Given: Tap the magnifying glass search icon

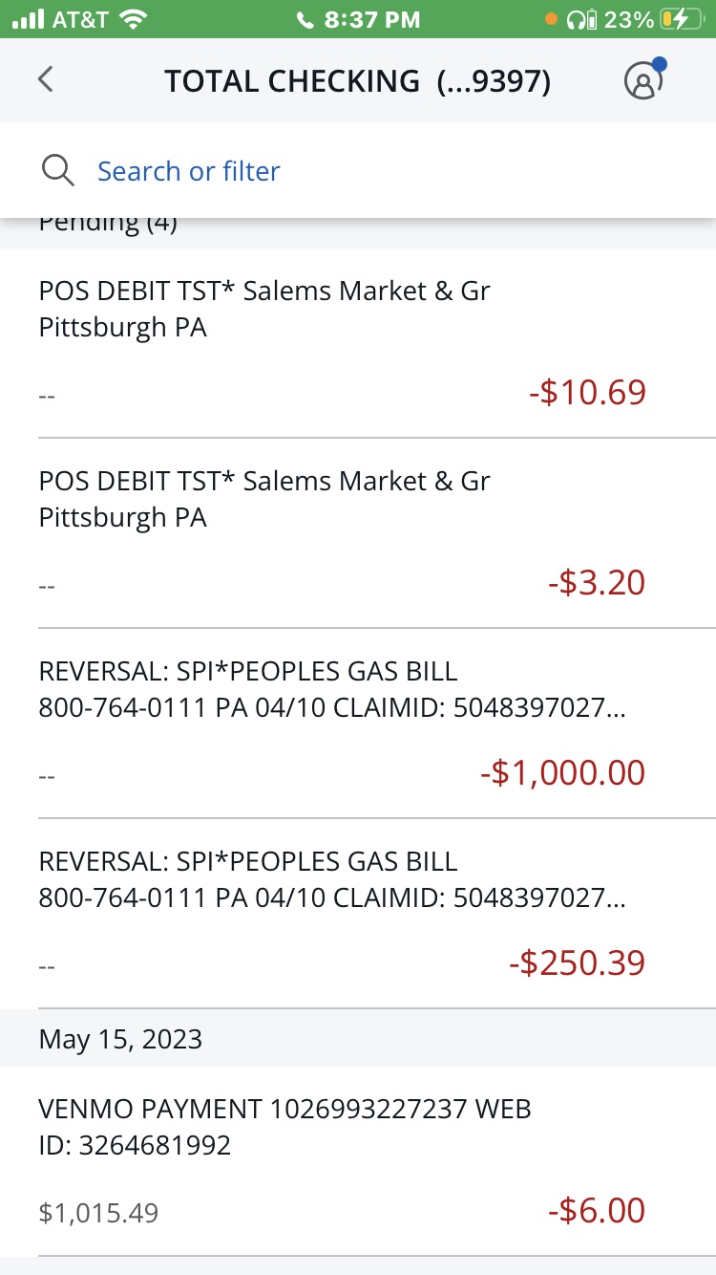Looking at the screenshot, I should pos(58,171).
